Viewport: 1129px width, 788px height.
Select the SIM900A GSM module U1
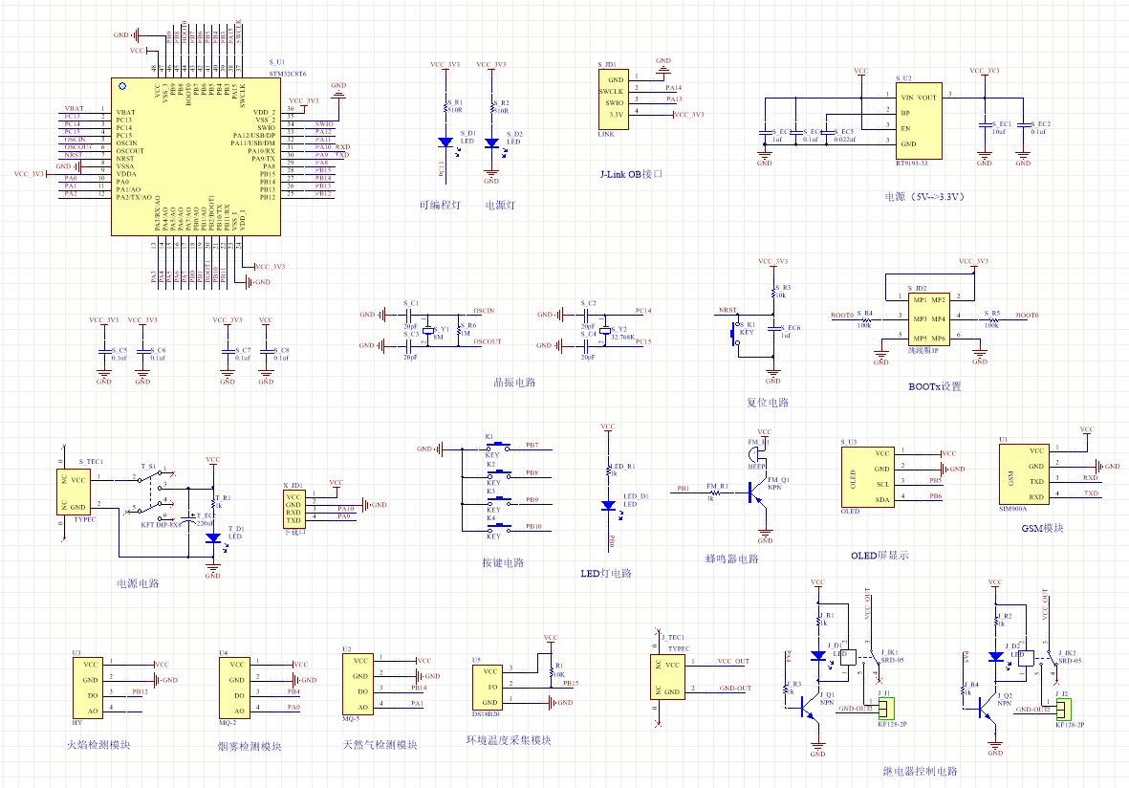[1011, 474]
